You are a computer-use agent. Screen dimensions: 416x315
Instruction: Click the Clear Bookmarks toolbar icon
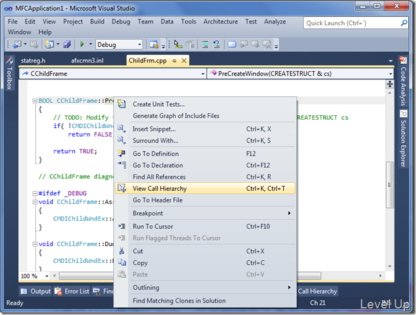[x=267, y=44]
